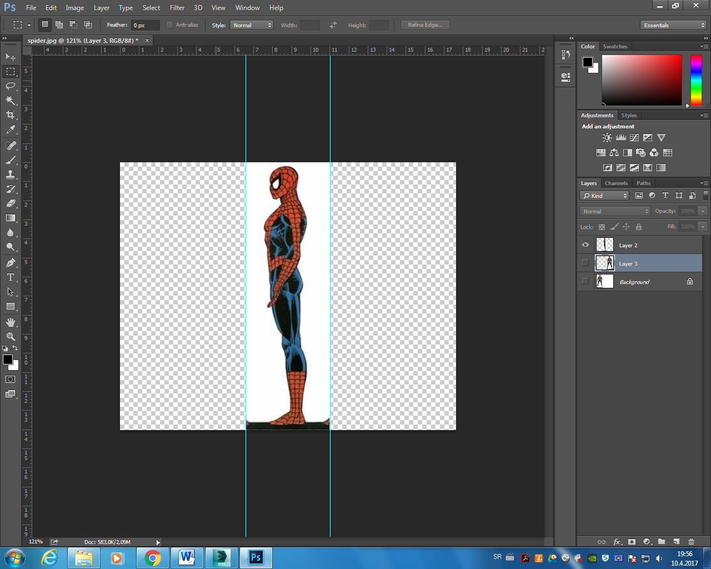Screen dimensions: 711x569
Task: Select the Rectangular Marquee tool
Action: (x=11, y=72)
